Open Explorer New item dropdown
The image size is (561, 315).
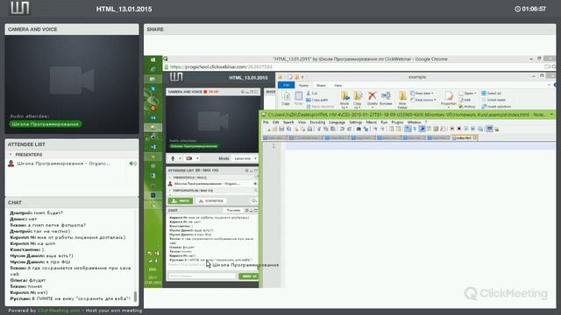coord(423,94)
